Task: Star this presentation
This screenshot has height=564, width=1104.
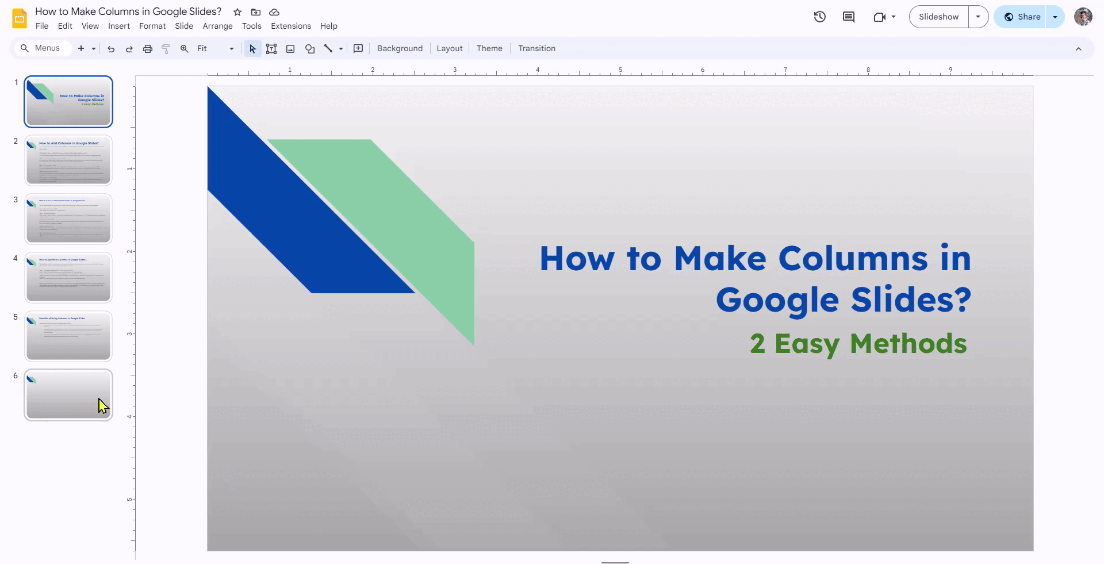Action: [237, 12]
